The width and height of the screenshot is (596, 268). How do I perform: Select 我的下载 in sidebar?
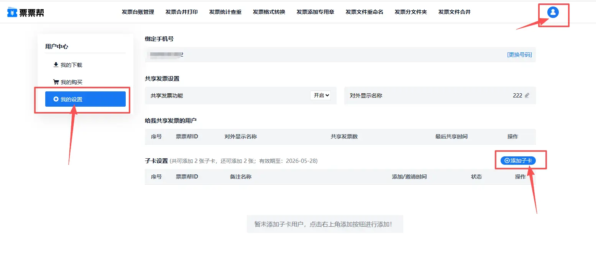[x=71, y=65]
